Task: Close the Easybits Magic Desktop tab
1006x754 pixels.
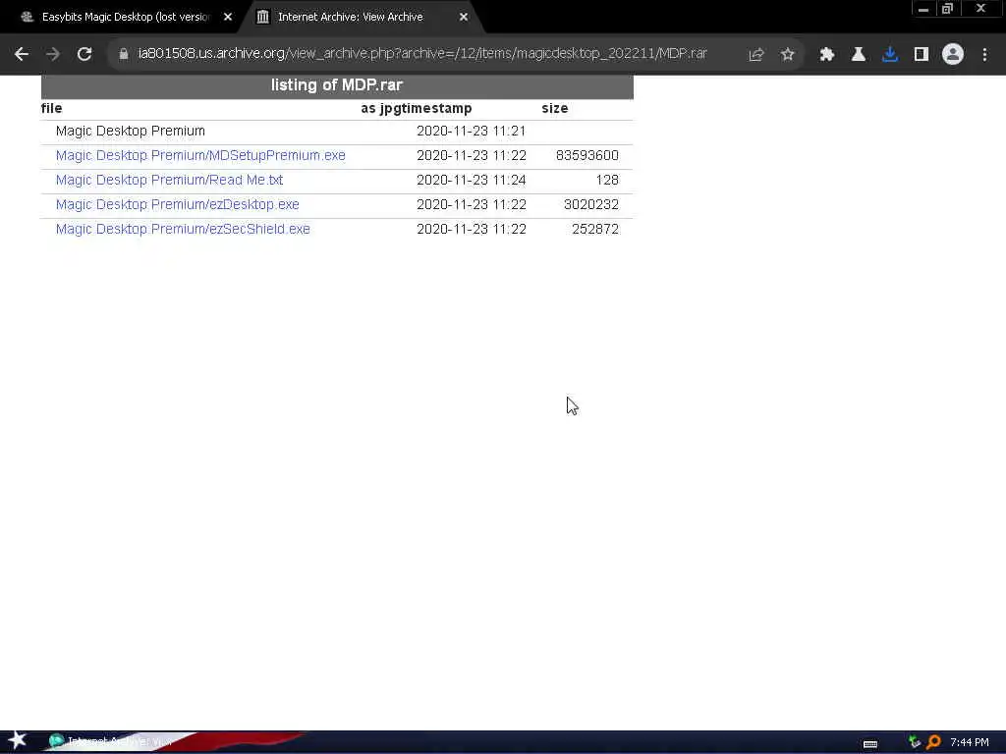Action: (228, 18)
